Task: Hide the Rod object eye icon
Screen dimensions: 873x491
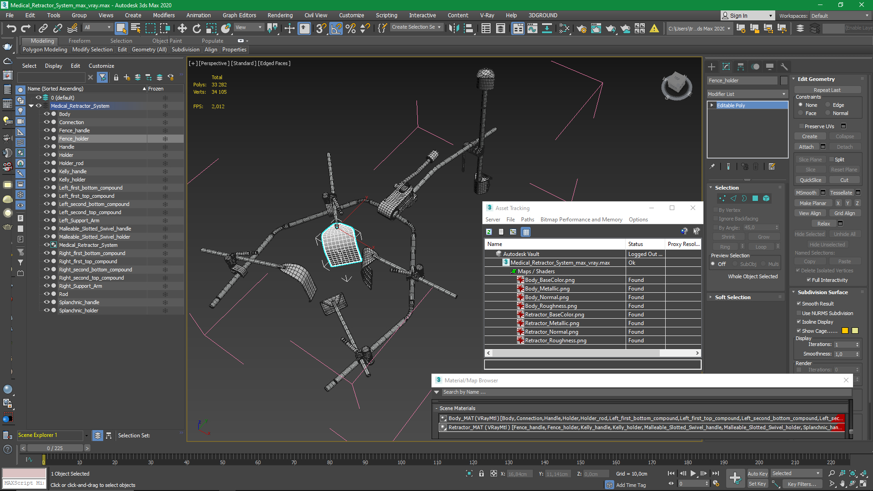Action: [46, 294]
